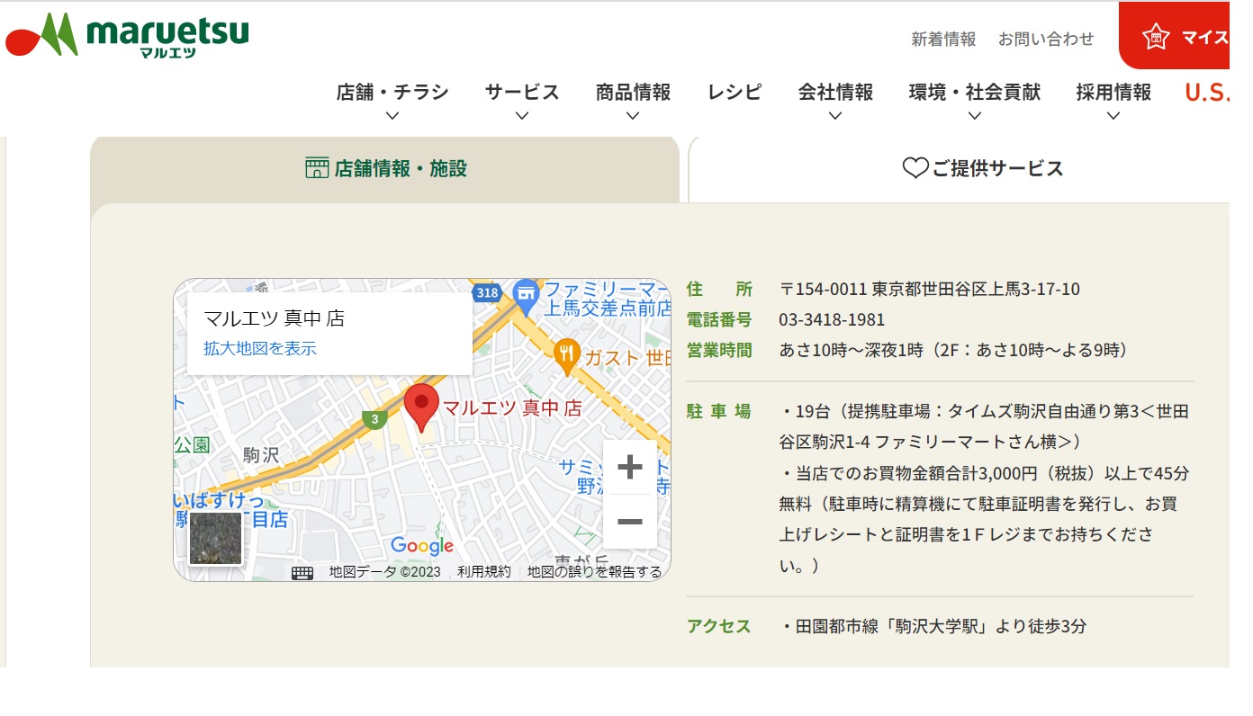This screenshot has width=1253, height=716.
Task: Click the phone number 03-3418-1981
Action: click(x=832, y=320)
